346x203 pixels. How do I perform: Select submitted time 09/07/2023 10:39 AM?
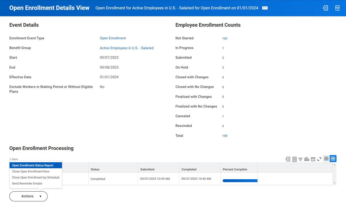pyautogui.click(x=155, y=179)
